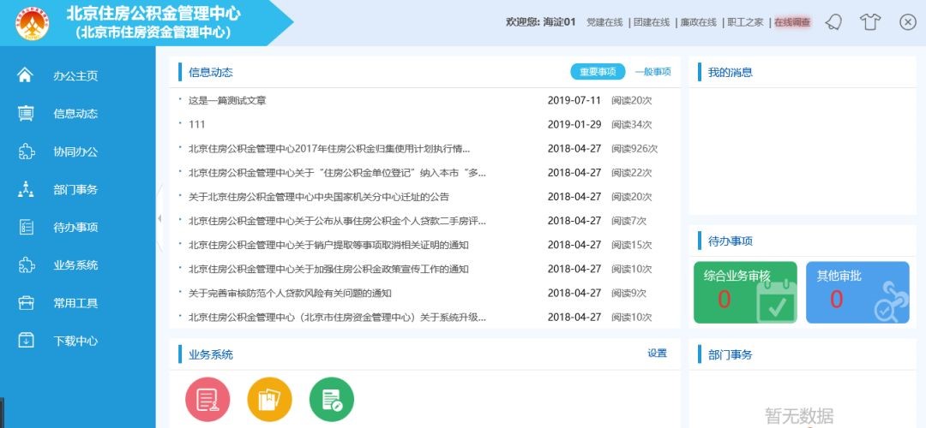This screenshot has width=926, height=428.
Task: Click the 待办事项 panel heading on the right
Action: tap(731, 241)
